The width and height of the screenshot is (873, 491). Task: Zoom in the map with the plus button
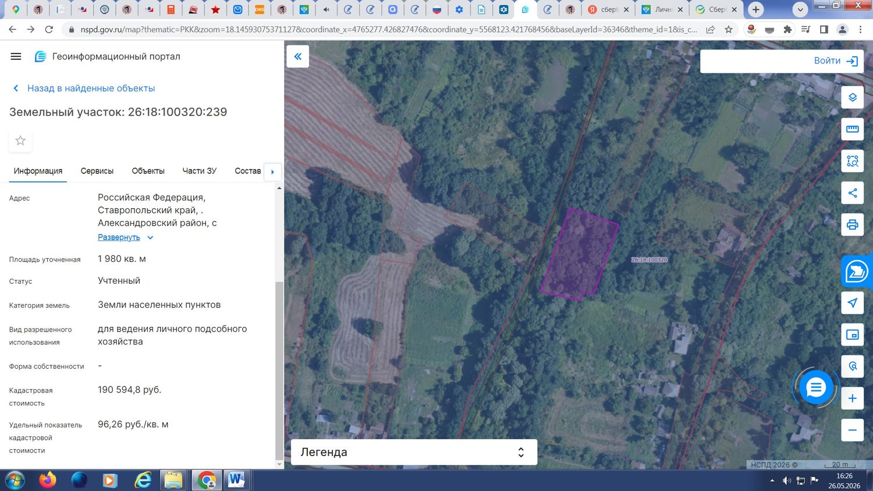[853, 399]
